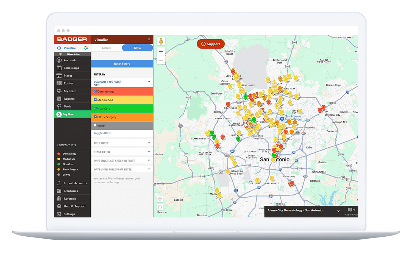Click the Toggle All On link
The height and width of the screenshot is (260, 412).
pyautogui.click(x=102, y=133)
